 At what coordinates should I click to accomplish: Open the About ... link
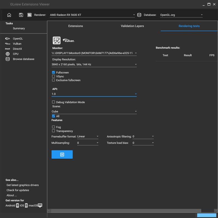point(12,195)
